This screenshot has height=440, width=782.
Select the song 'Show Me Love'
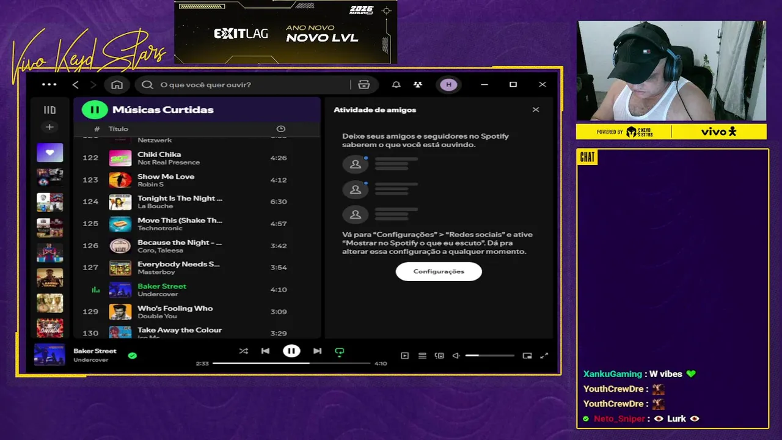click(x=166, y=177)
